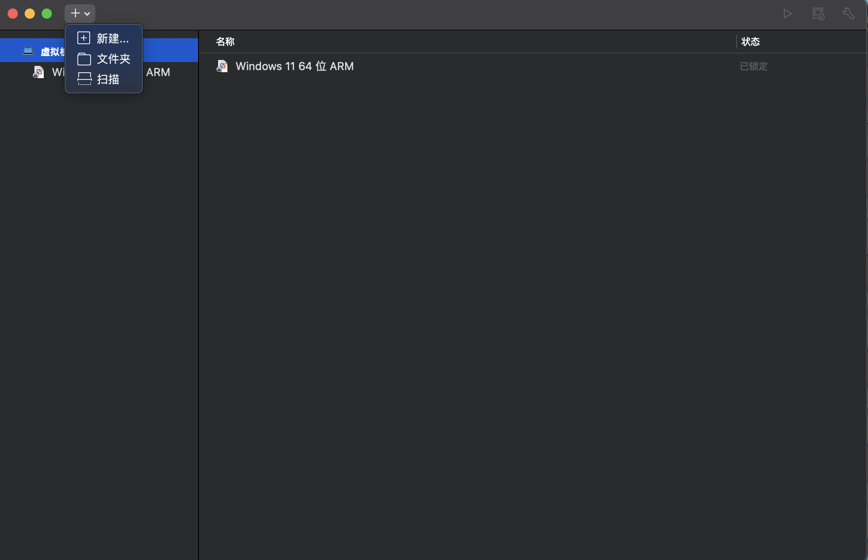Viewport: 868px width, 560px height.
Task: Open VM settings with the wrench icon
Action: [x=848, y=14]
